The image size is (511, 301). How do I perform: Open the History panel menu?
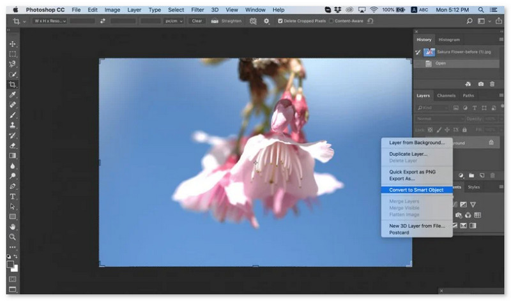tap(501, 40)
